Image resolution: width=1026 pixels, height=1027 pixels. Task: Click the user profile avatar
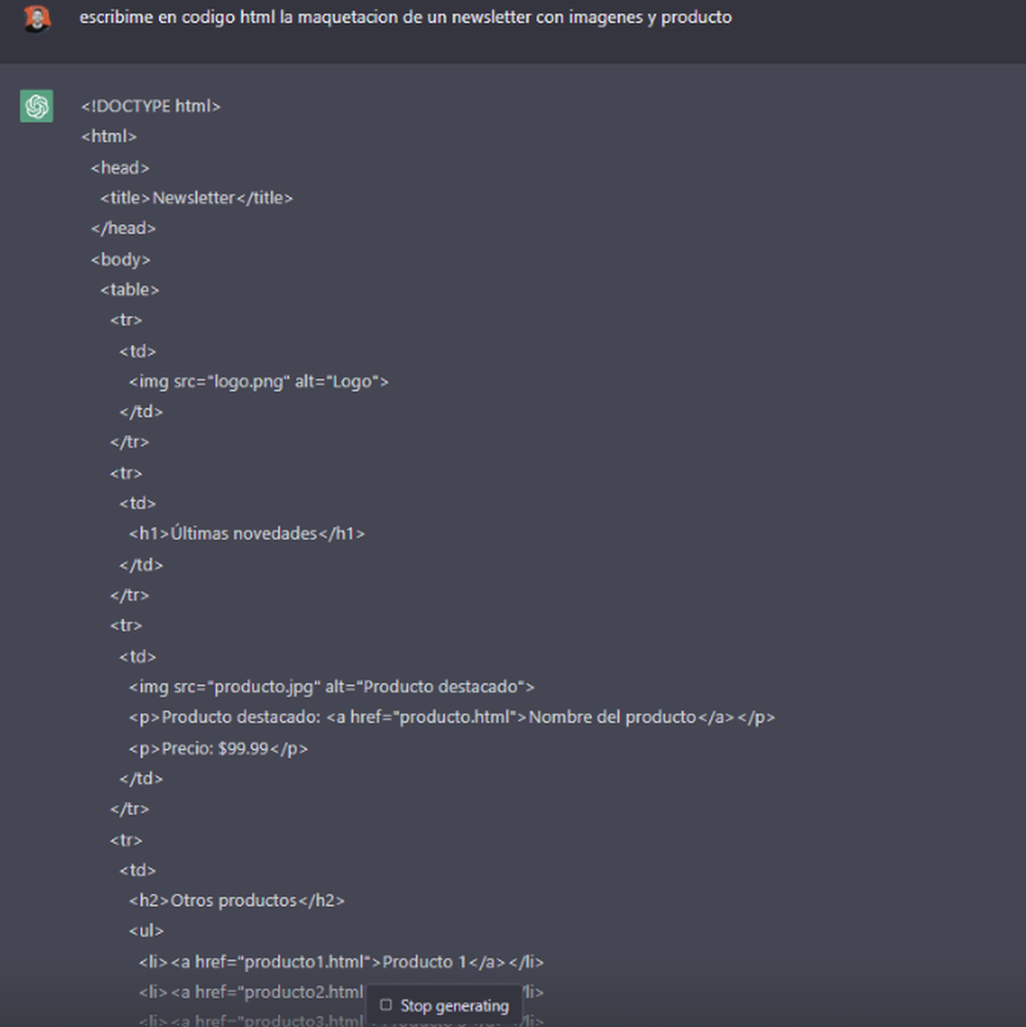pos(37,18)
